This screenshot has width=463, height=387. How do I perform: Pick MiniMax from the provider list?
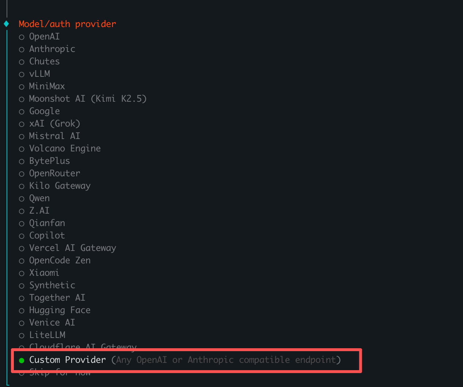click(x=47, y=86)
